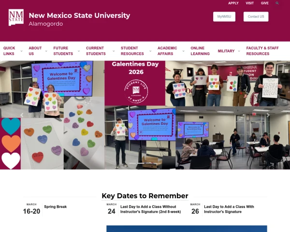Expand the Student Resources chevron
Image resolution: width=290 pixels, height=232 pixels.
150,51
